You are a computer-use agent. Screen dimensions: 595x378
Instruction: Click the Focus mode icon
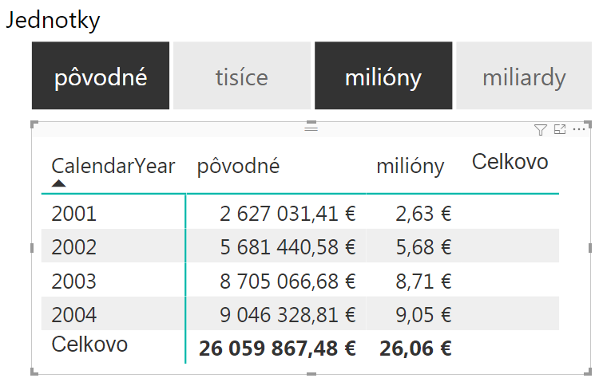[560, 129]
